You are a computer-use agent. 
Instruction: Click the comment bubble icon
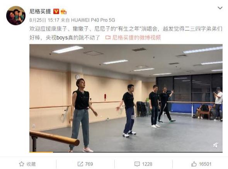[x=137, y=164]
